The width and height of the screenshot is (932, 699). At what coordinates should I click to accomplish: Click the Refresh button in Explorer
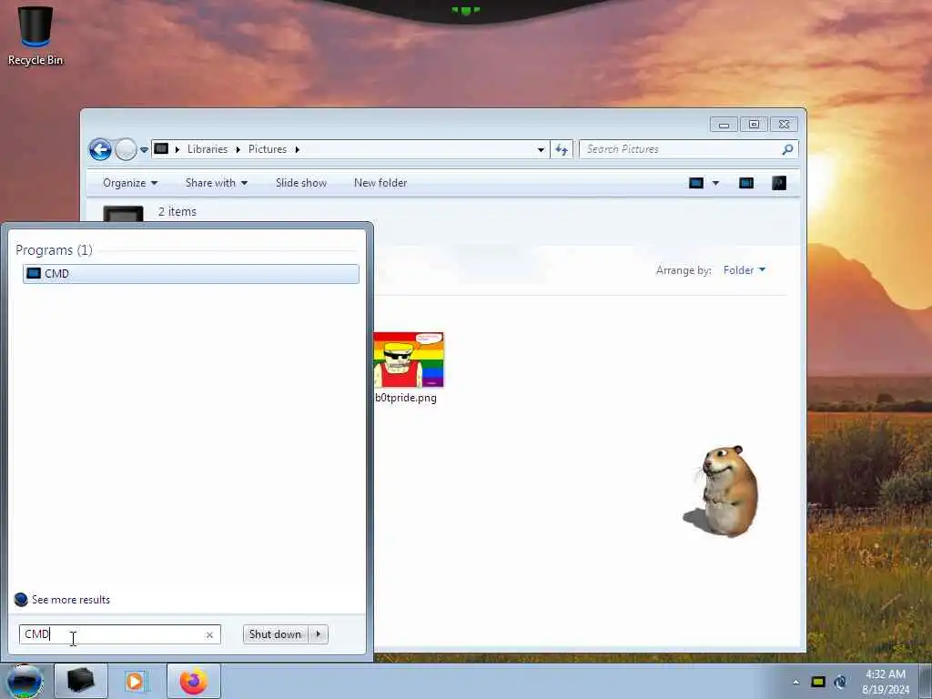pos(562,150)
